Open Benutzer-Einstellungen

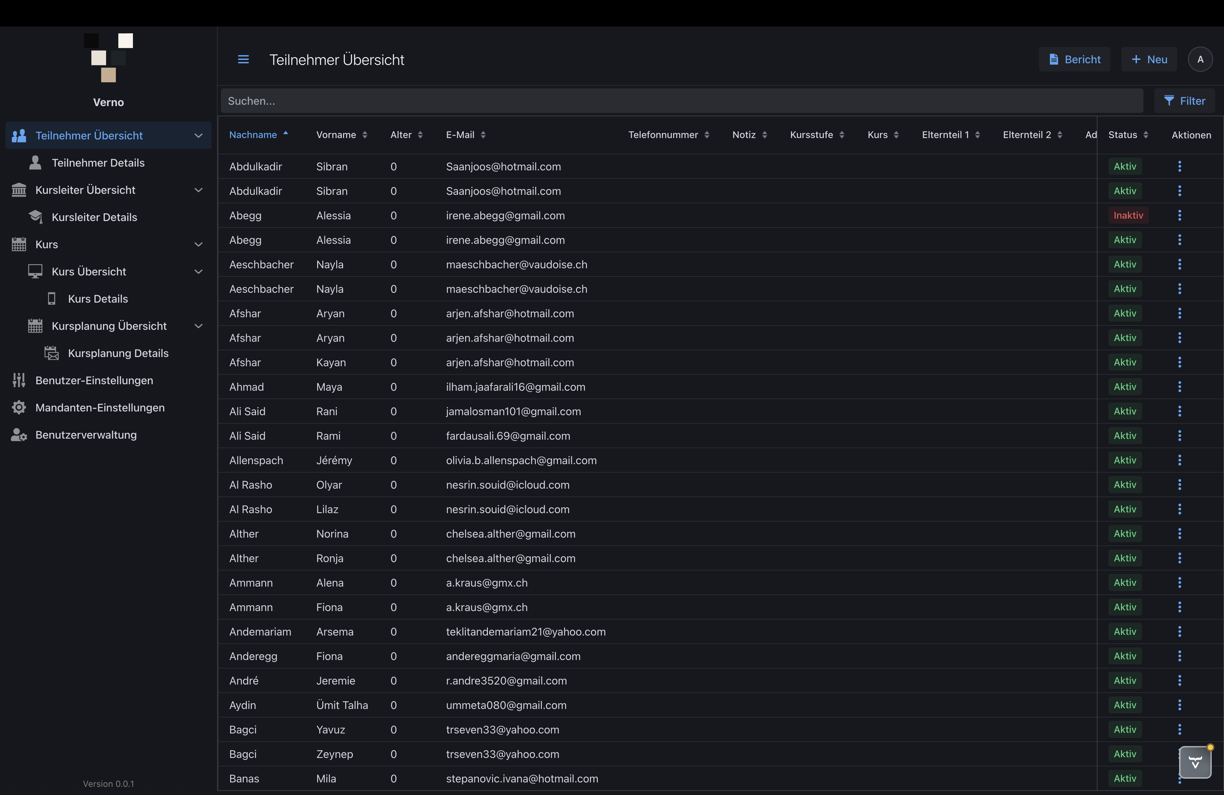(x=94, y=380)
